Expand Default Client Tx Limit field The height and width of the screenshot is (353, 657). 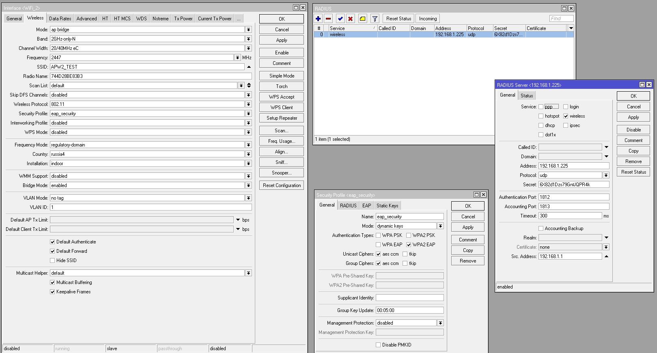[238, 229]
